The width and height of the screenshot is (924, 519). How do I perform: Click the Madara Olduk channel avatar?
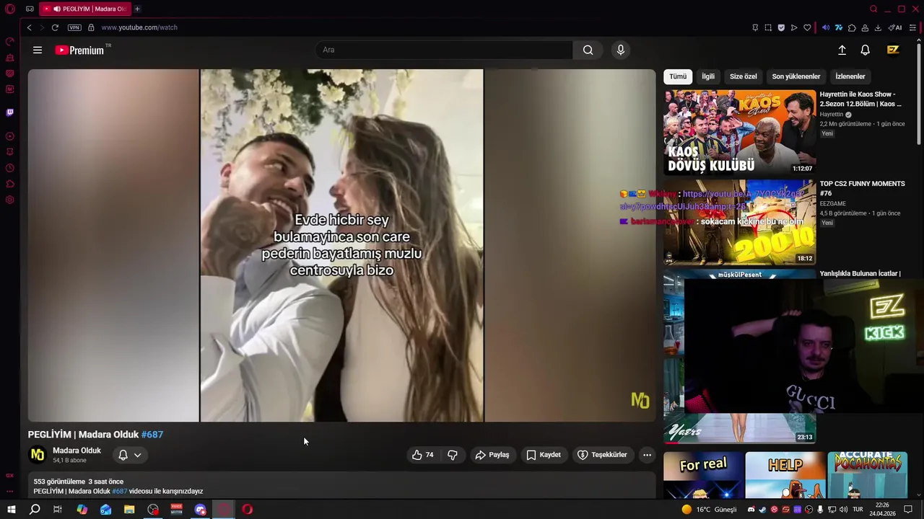pyautogui.click(x=38, y=455)
